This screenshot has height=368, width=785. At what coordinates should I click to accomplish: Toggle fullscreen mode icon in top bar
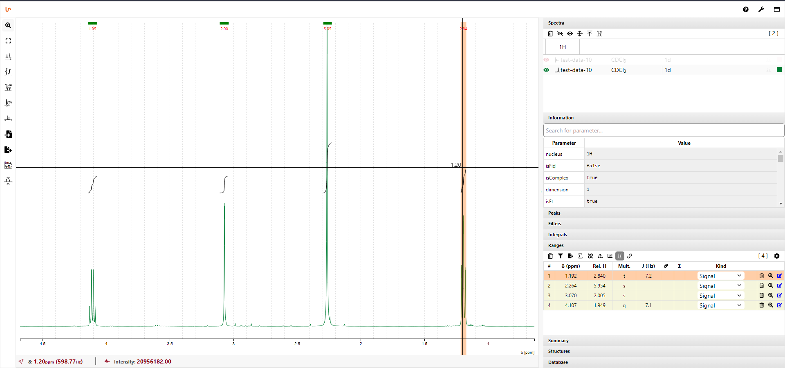coord(777,9)
